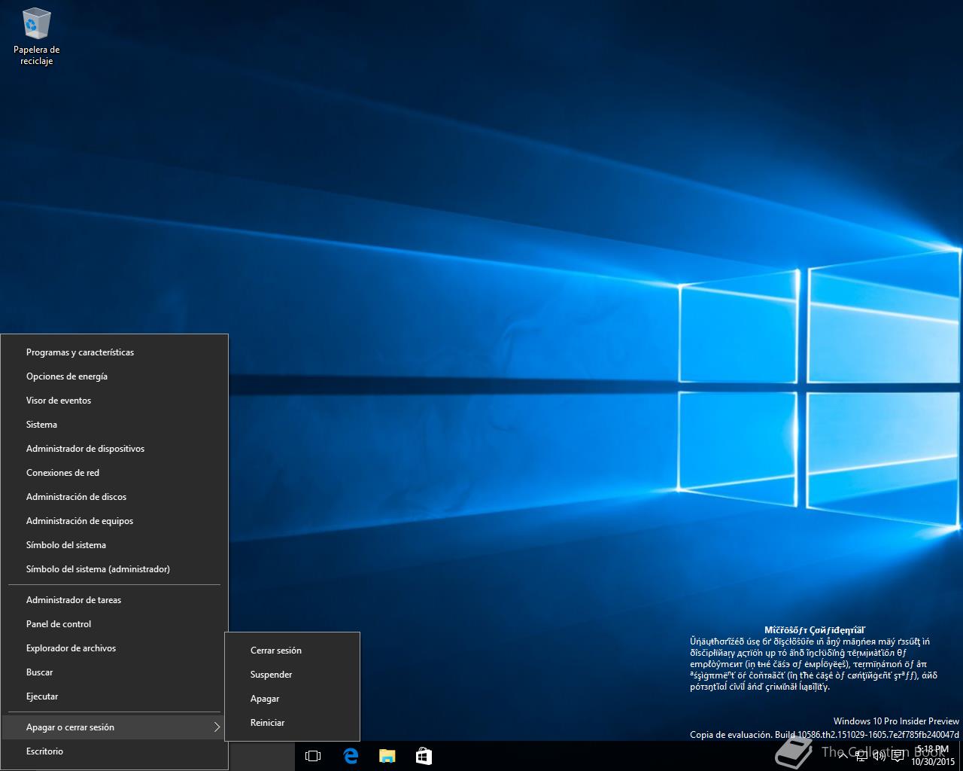Image resolution: width=963 pixels, height=771 pixels.
Task: Open Panel de control
Action: click(x=114, y=624)
